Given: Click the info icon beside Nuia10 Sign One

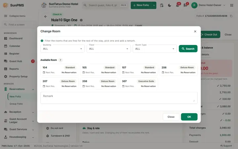Looking at the screenshot, I should coord(81,20).
